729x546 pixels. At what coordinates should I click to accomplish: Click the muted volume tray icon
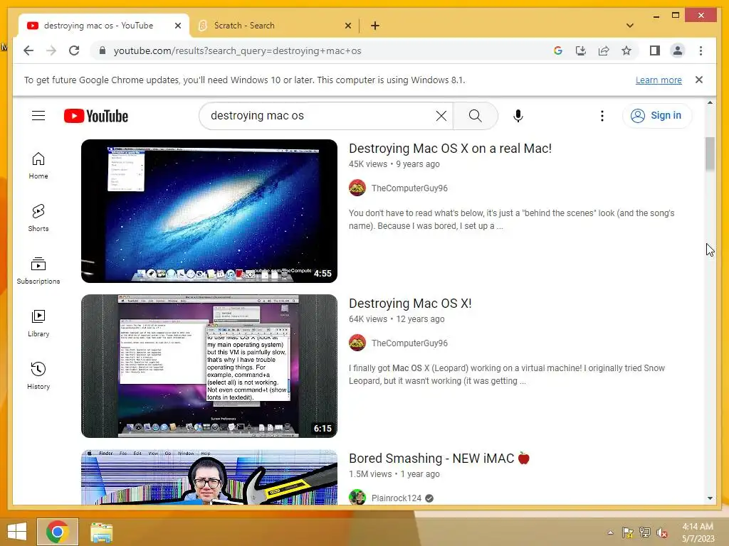(662, 532)
